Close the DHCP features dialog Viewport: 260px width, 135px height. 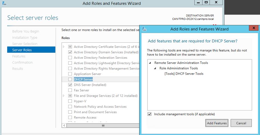(x=253, y=28)
